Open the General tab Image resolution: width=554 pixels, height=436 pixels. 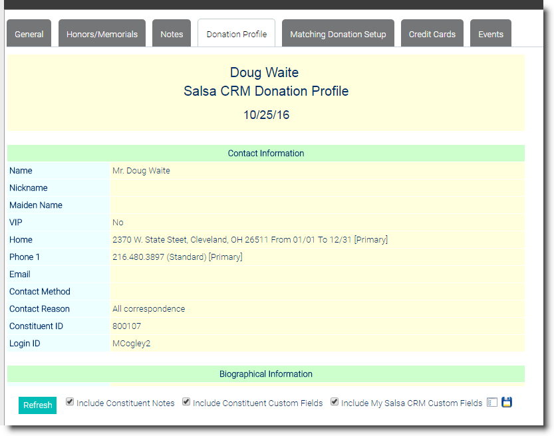29,34
